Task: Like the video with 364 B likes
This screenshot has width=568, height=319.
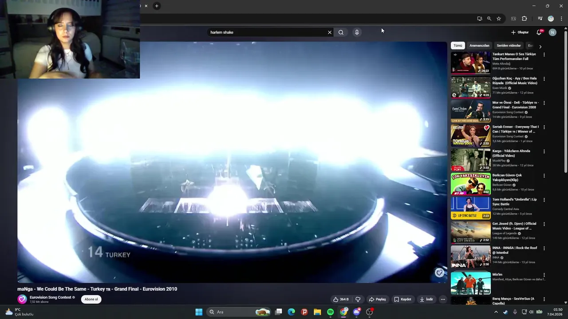Action: click(x=341, y=300)
